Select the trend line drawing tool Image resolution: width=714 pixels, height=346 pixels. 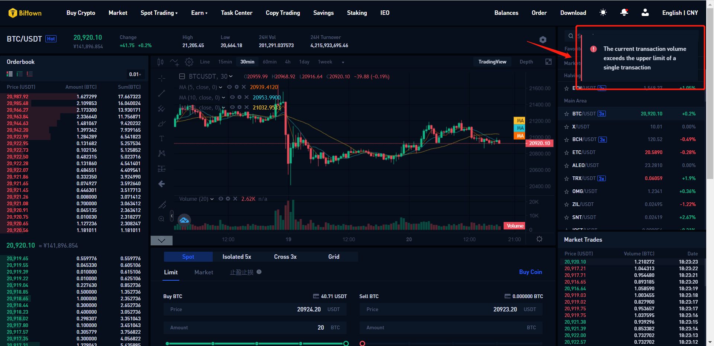[x=161, y=94]
